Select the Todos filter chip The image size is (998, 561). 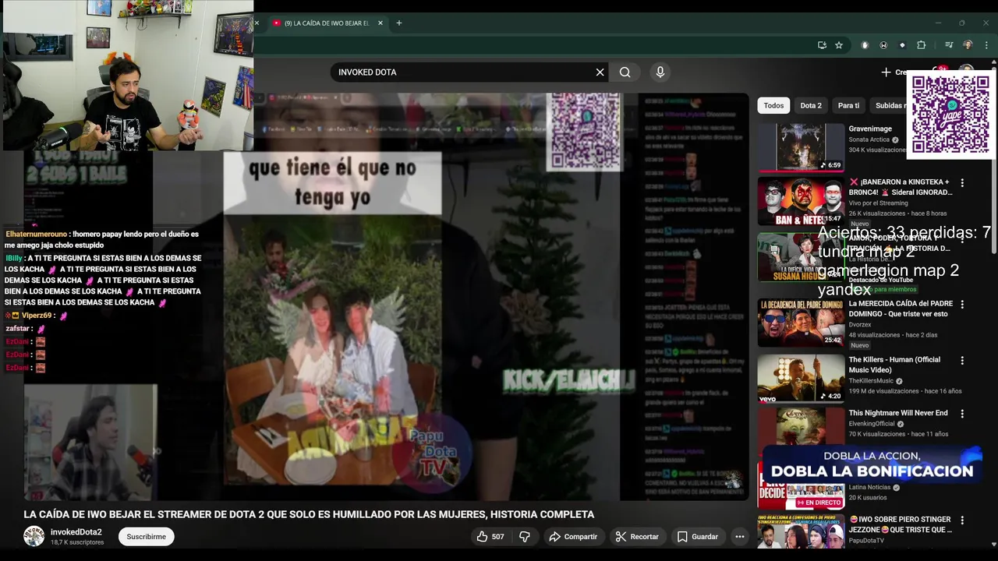tap(773, 105)
